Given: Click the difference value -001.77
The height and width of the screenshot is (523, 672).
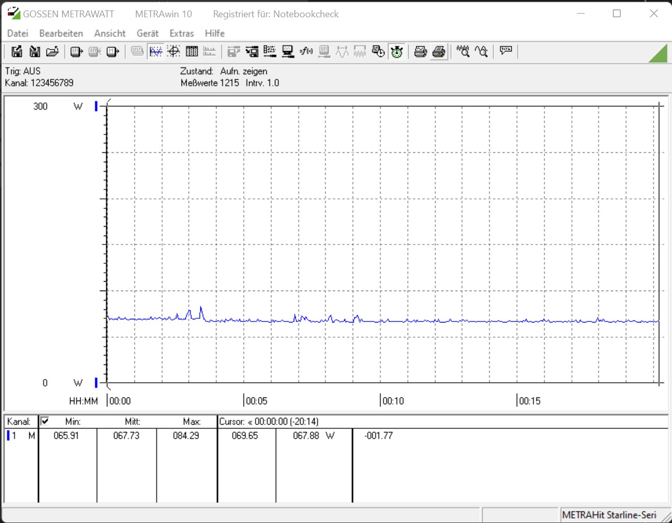Looking at the screenshot, I should pos(378,436).
